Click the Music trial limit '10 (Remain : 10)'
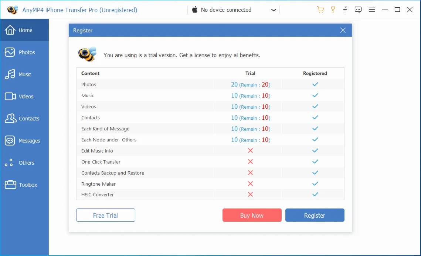421x256 pixels. [251, 95]
